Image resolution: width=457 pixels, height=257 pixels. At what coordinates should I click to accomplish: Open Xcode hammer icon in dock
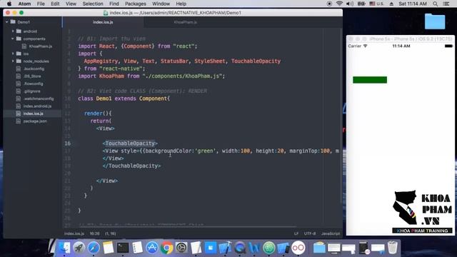coord(225,248)
